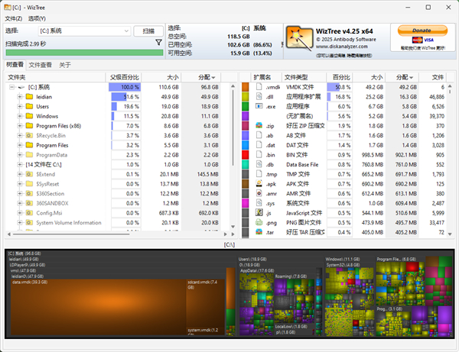Click the .apk file type icon
459x352 pixels.
pyautogui.click(x=259, y=184)
